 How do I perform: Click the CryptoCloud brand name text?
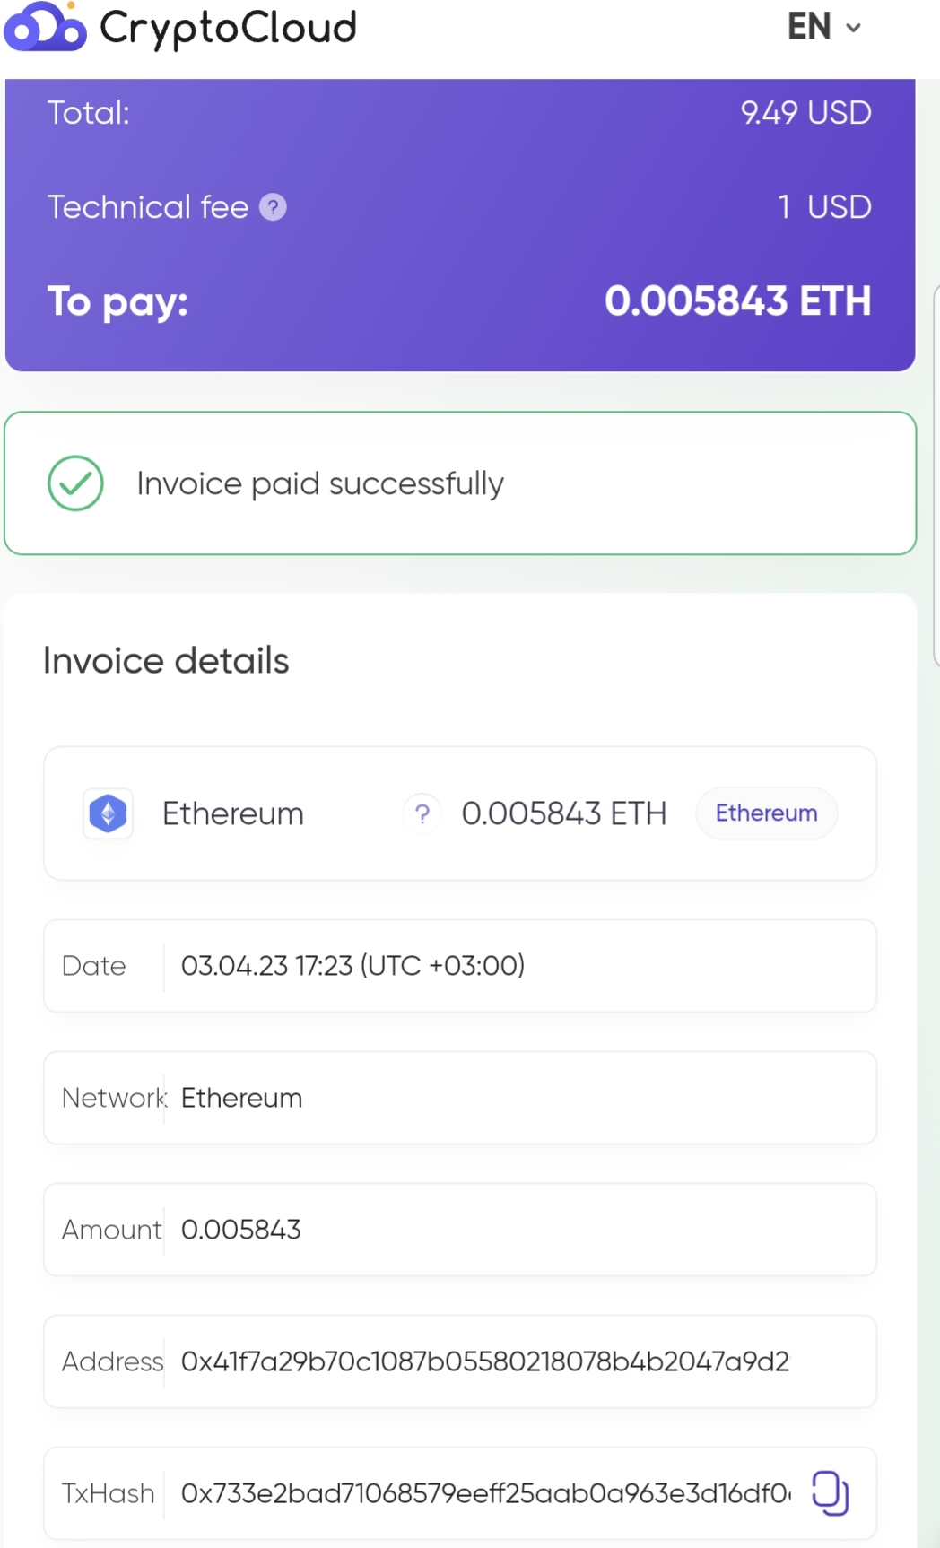click(228, 27)
